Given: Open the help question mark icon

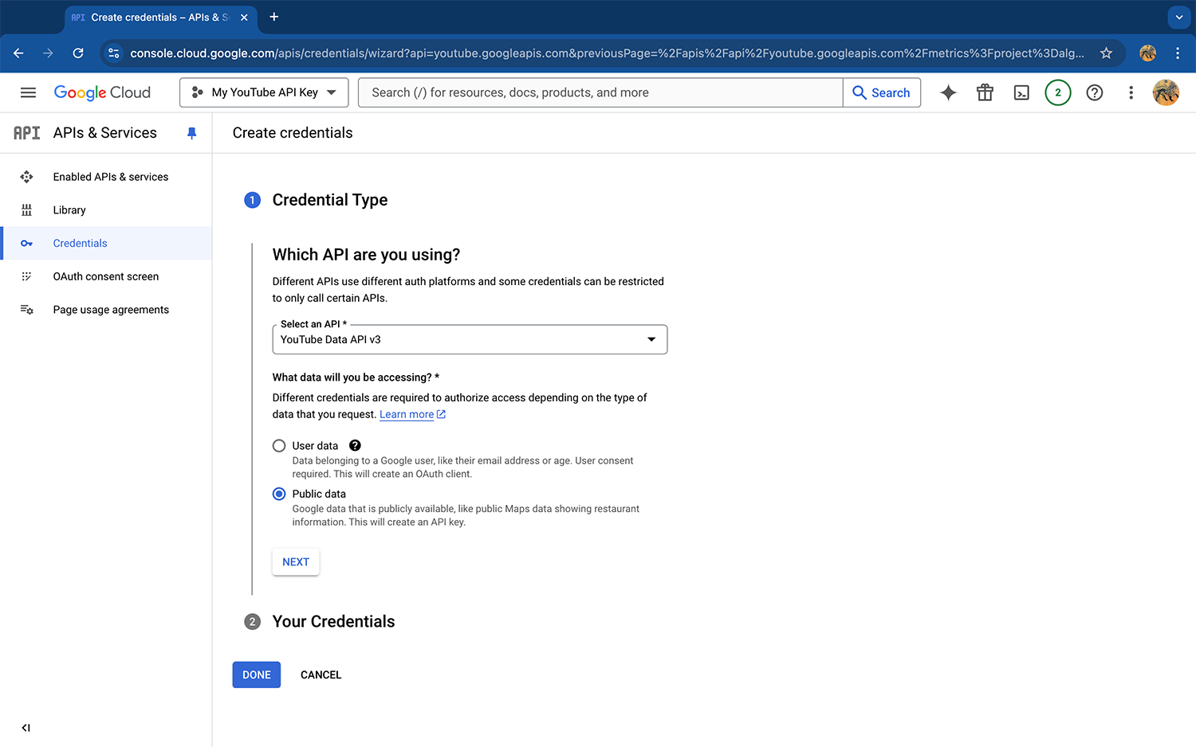Looking at the screenshot, I should coord(1095,92).
